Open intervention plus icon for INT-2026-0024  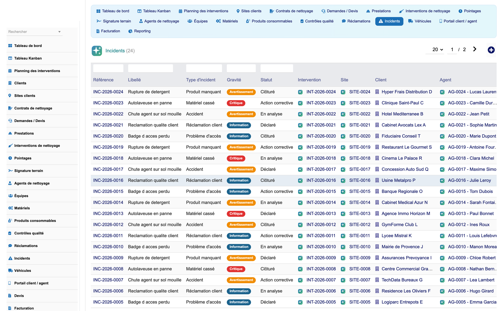pyautogui.click(x=300, y=92)
